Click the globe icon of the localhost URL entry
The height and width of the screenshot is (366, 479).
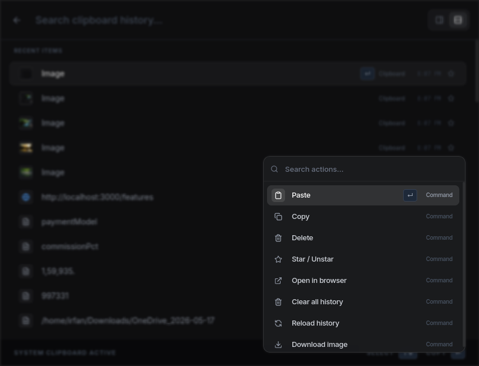coord(26,198)
